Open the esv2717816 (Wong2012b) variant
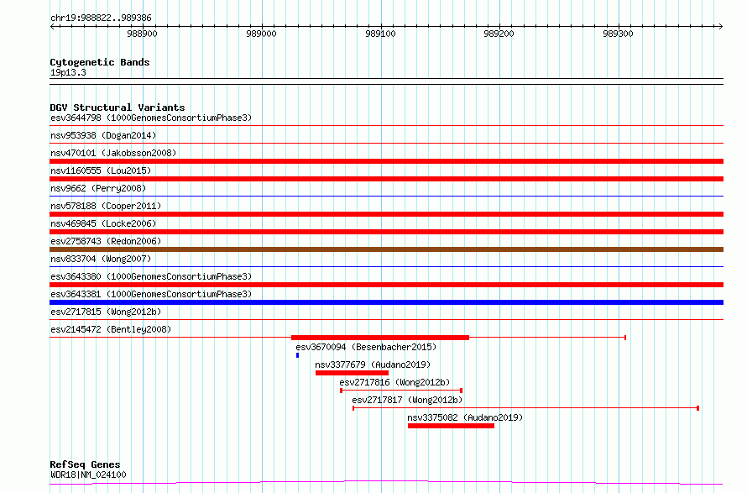Image resolution: width=747 pixels, height=493 pixels. click(394, 382)
